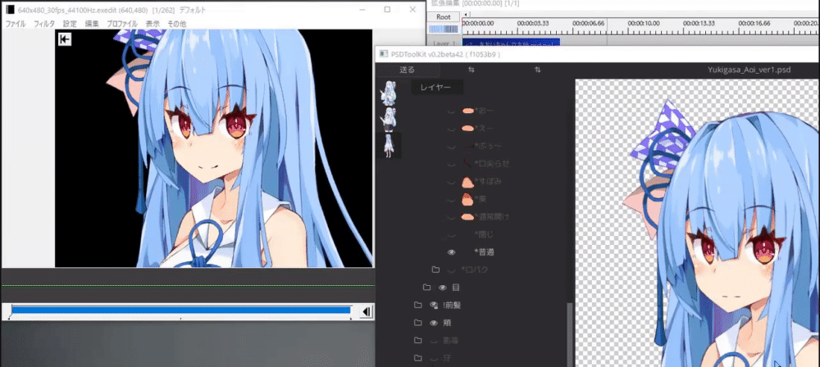
Task: Hide the 目 folder
Action: [443, 288]
